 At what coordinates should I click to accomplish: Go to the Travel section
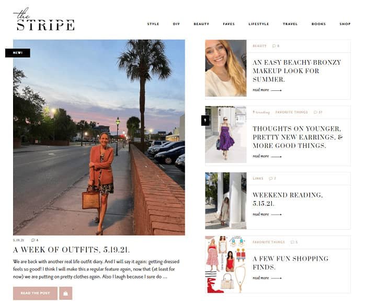(290, 24)
